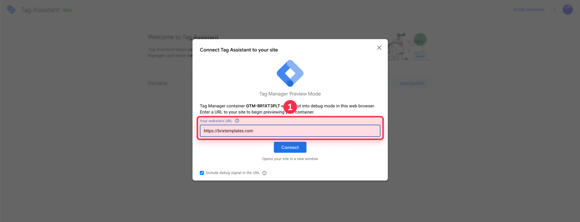The height and width of the screenshot is (222, 580).
Task: Click the info icon next to debug signal option
Action: tap(264, 173)
